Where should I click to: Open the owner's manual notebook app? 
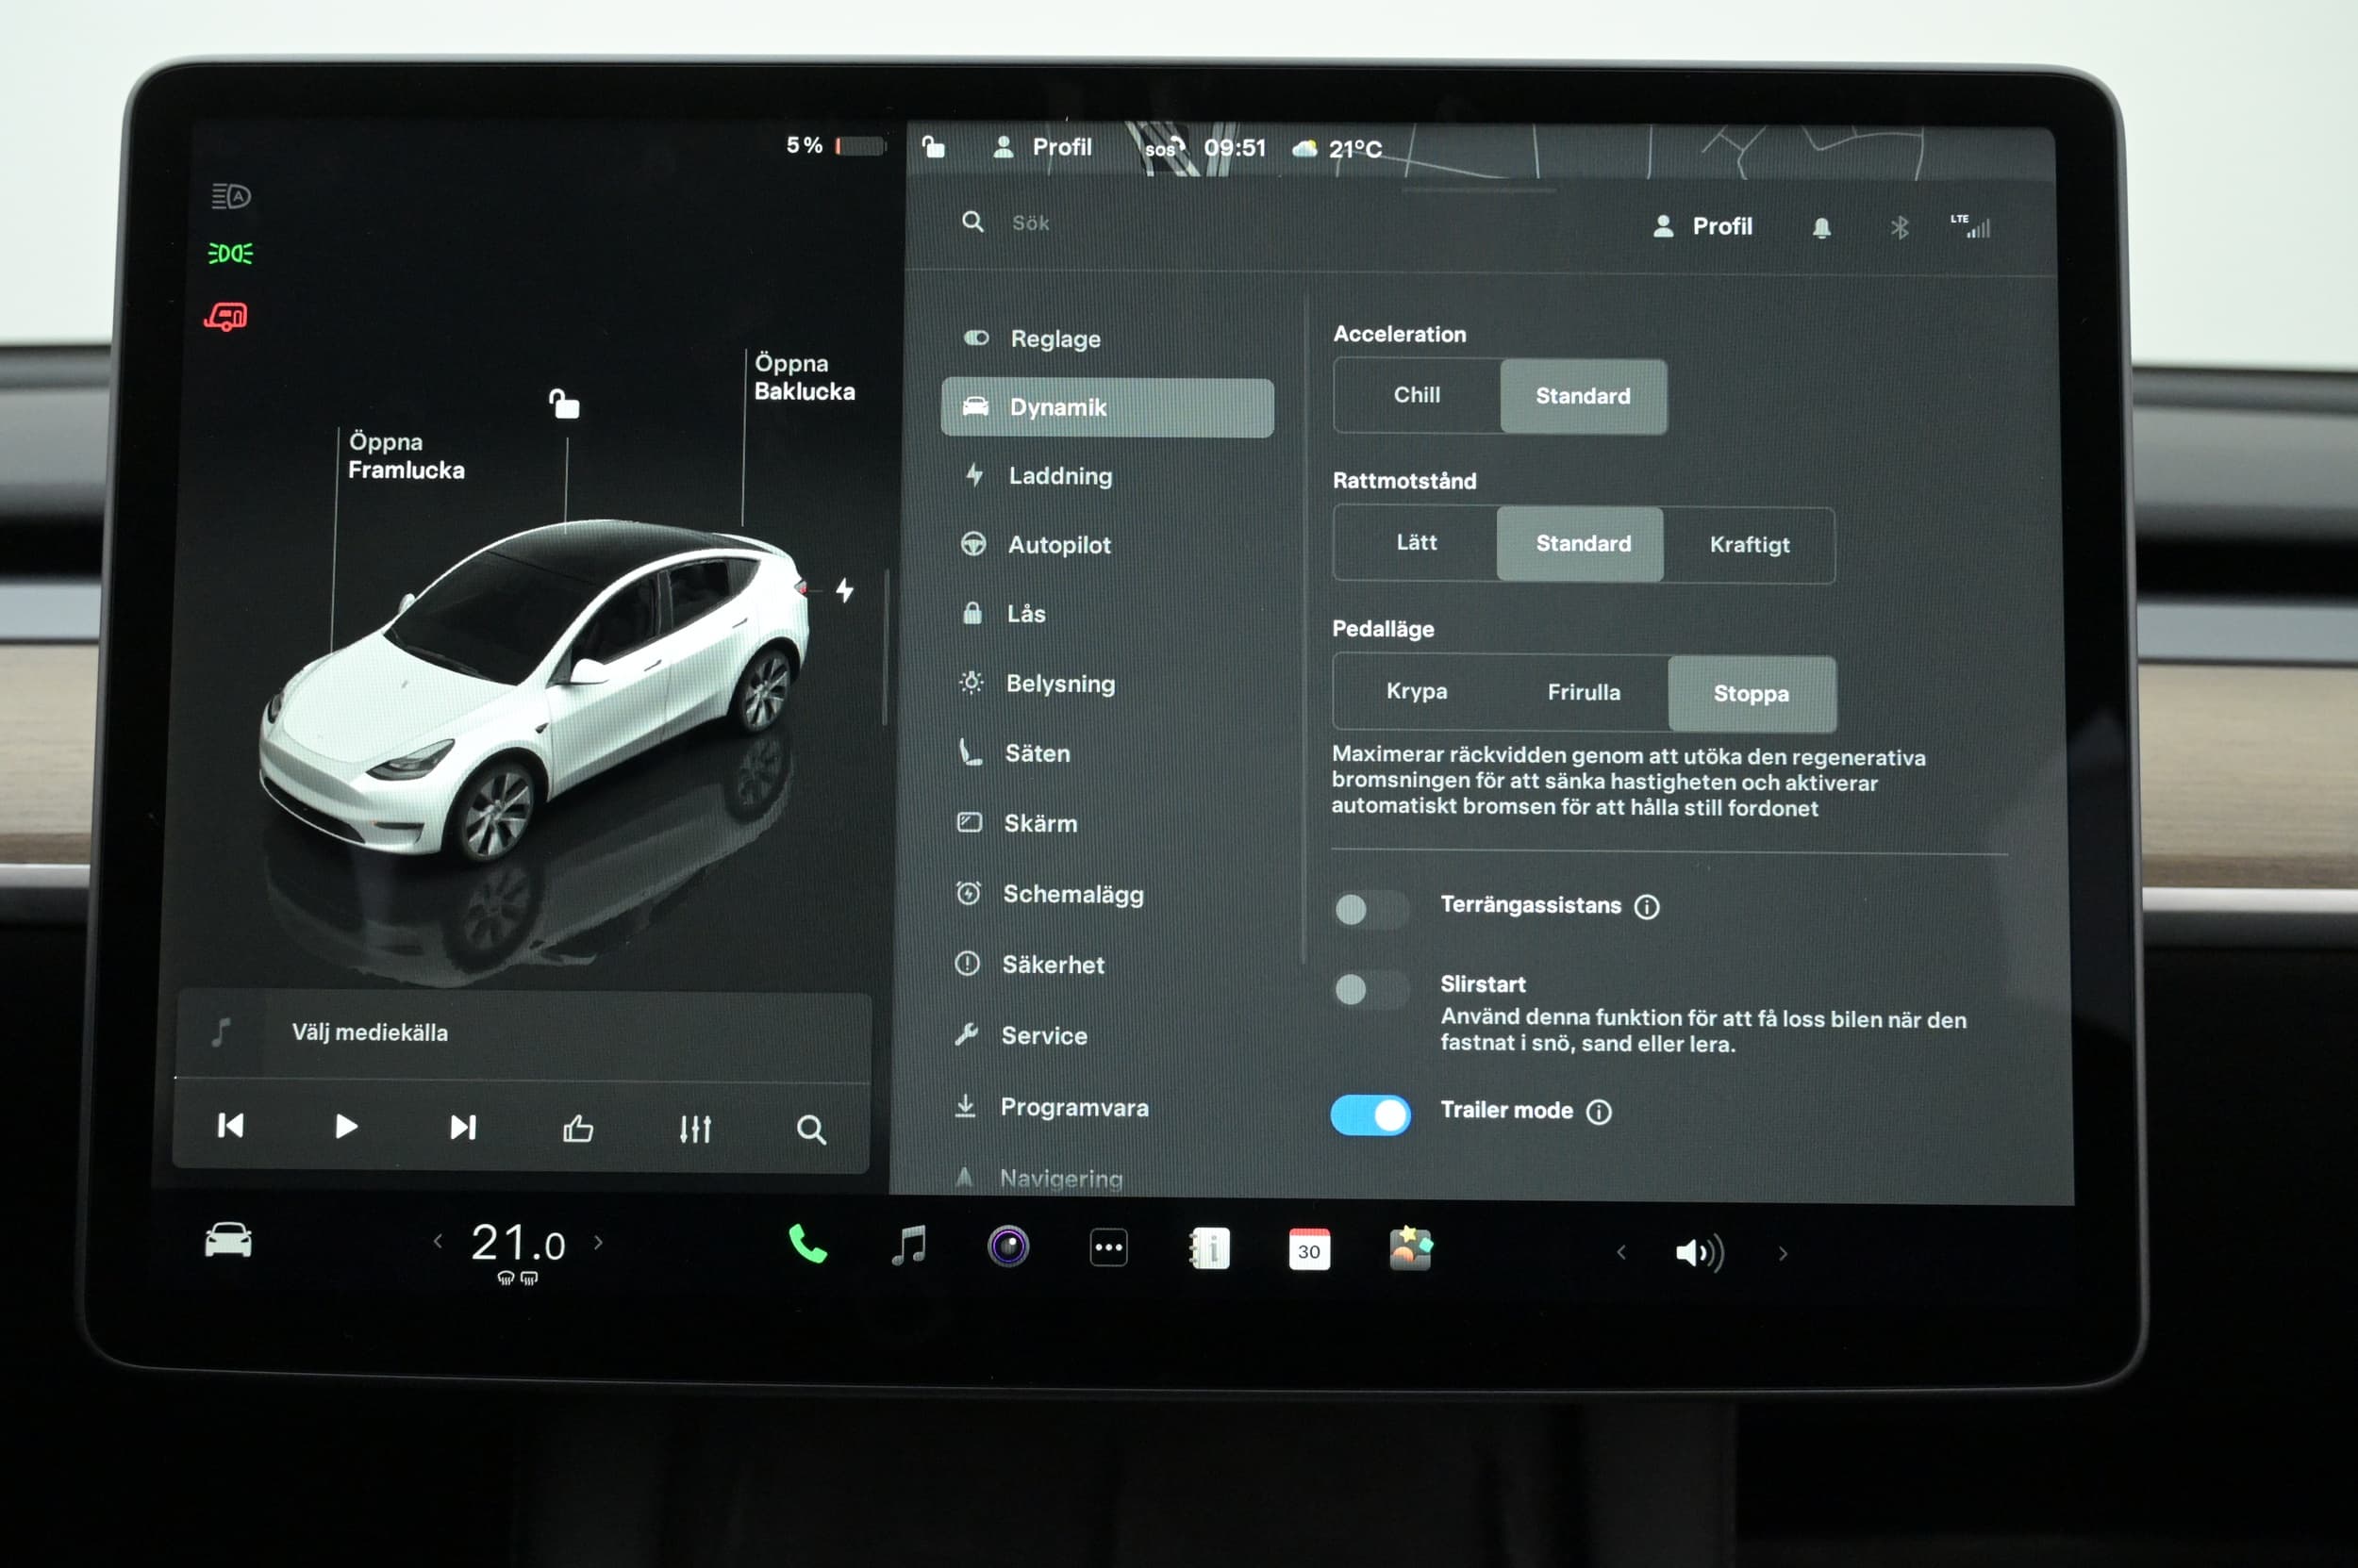click(x=1209, y=1249)
